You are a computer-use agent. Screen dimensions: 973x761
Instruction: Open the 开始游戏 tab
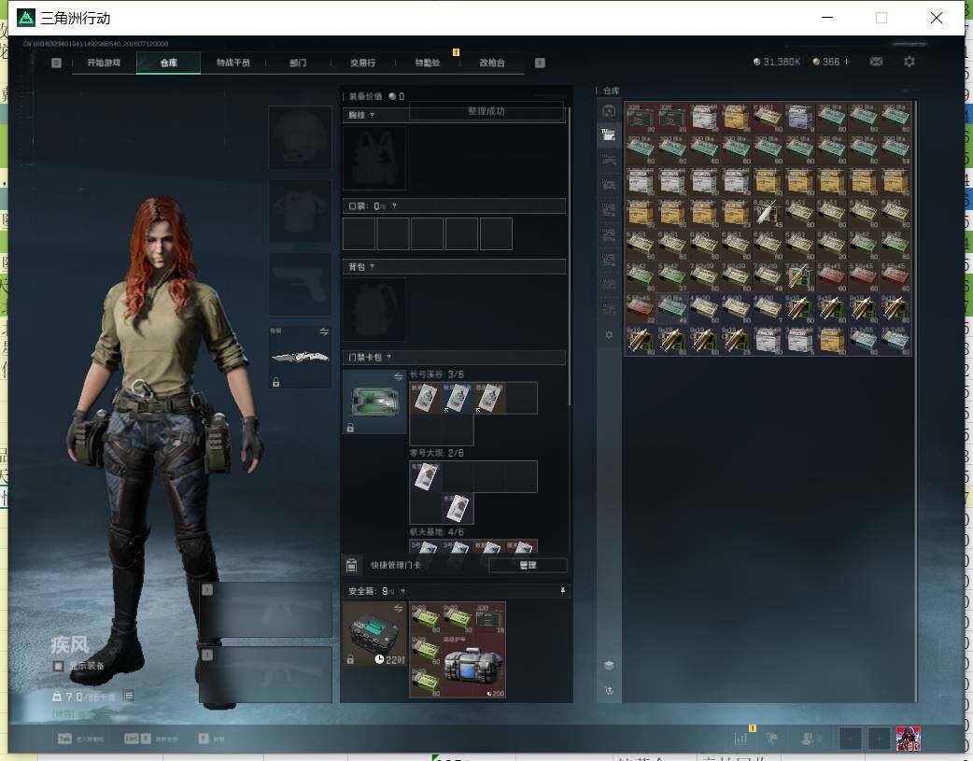[x=104, y=63]
